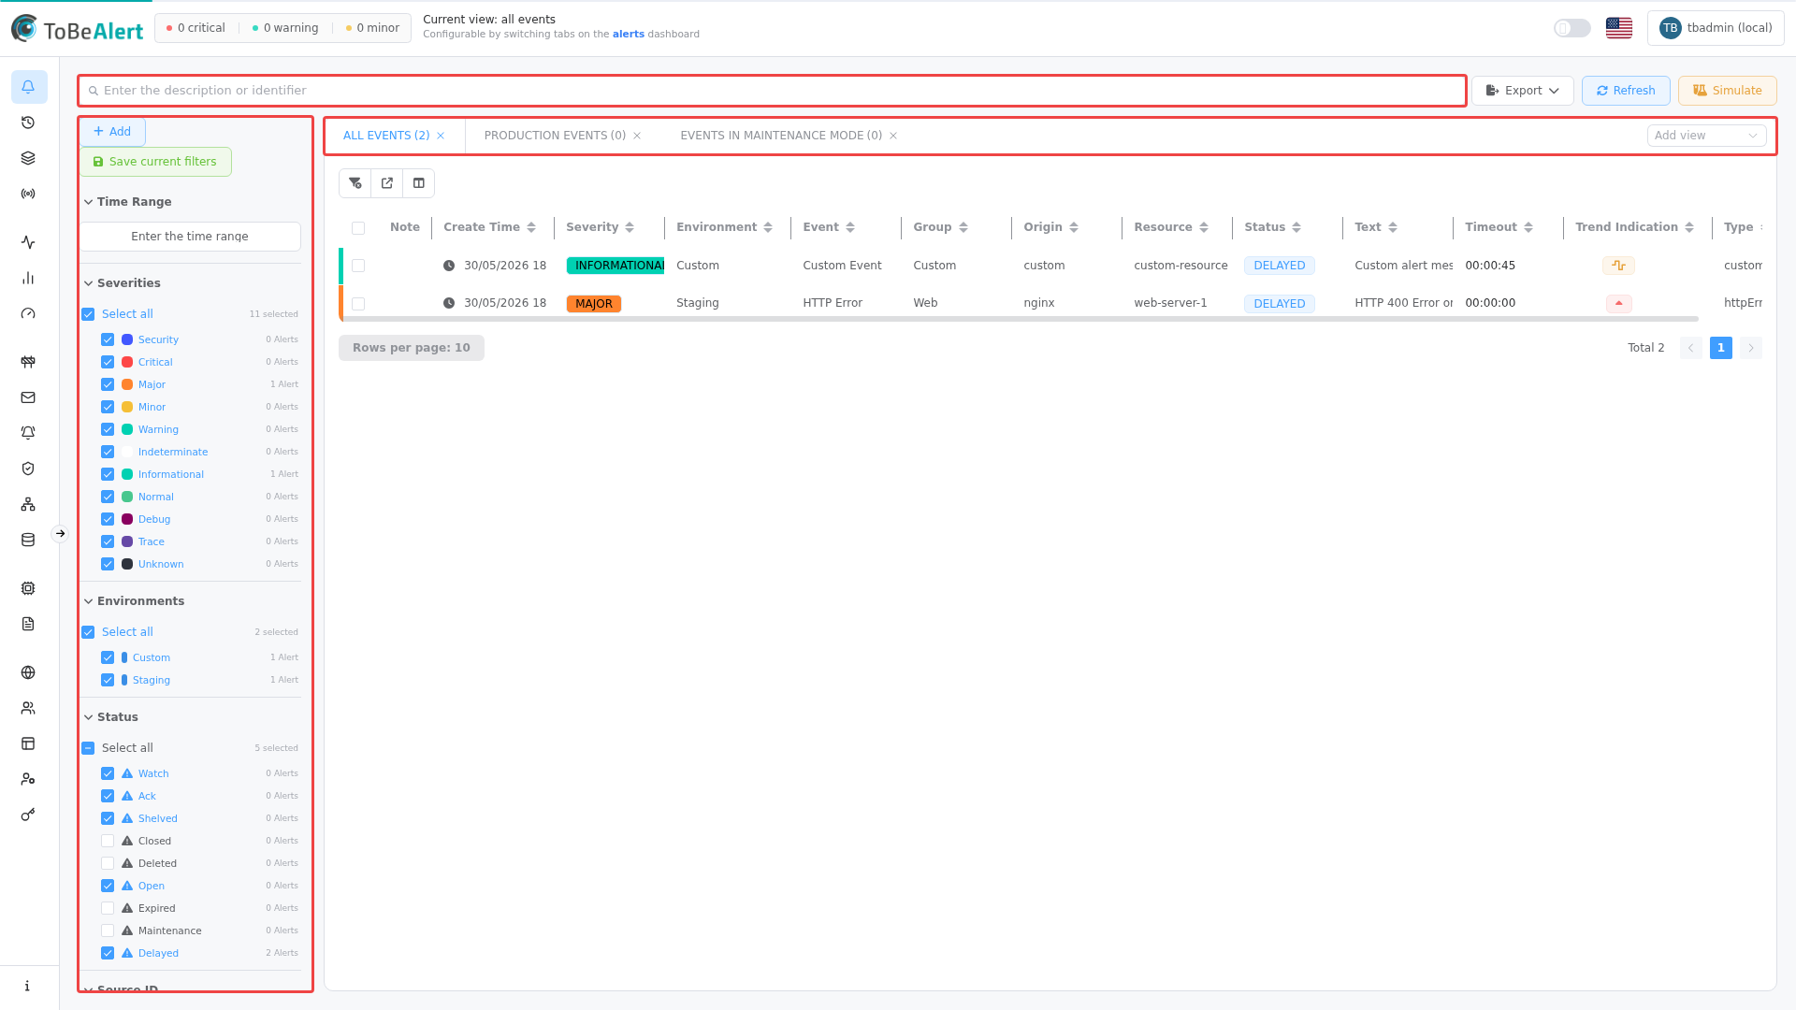Toggle the theme switch in header
The height and width of the screenshot is (1010, 1796).
pos(1572,28)
